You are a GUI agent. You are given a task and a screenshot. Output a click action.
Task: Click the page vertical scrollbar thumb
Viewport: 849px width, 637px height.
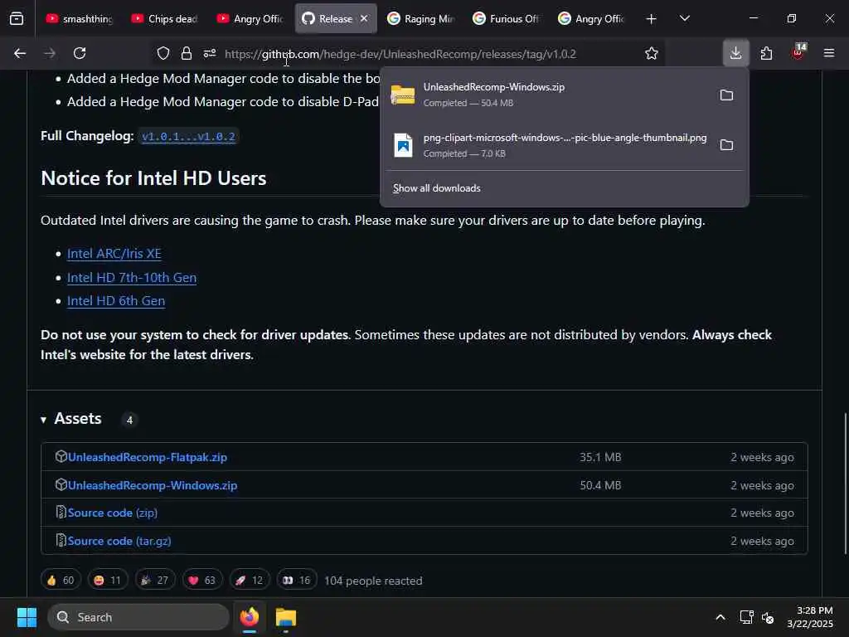click(845, 484)
